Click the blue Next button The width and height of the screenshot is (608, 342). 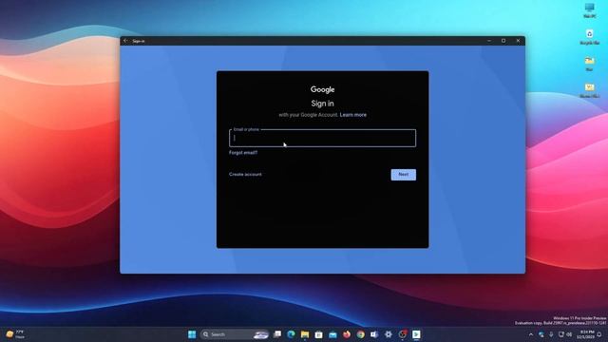click(403, 175)
